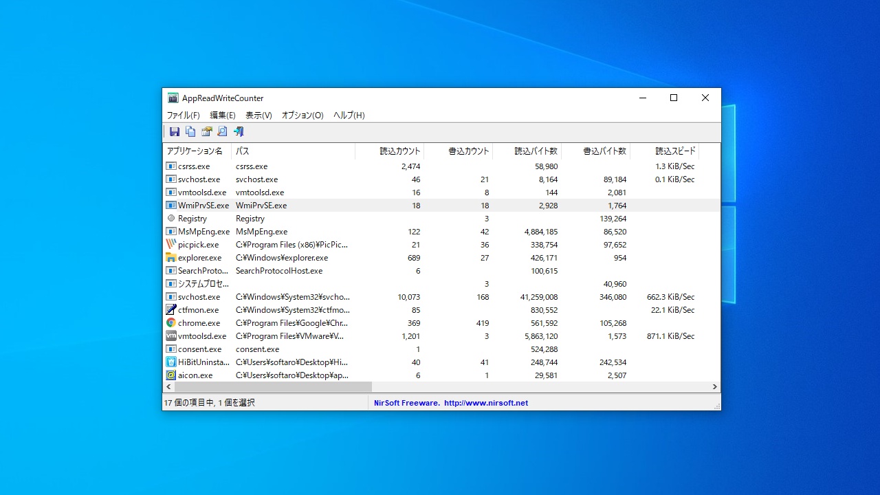Click the read speed 871.1 KiB/Sec

[671, 336]
